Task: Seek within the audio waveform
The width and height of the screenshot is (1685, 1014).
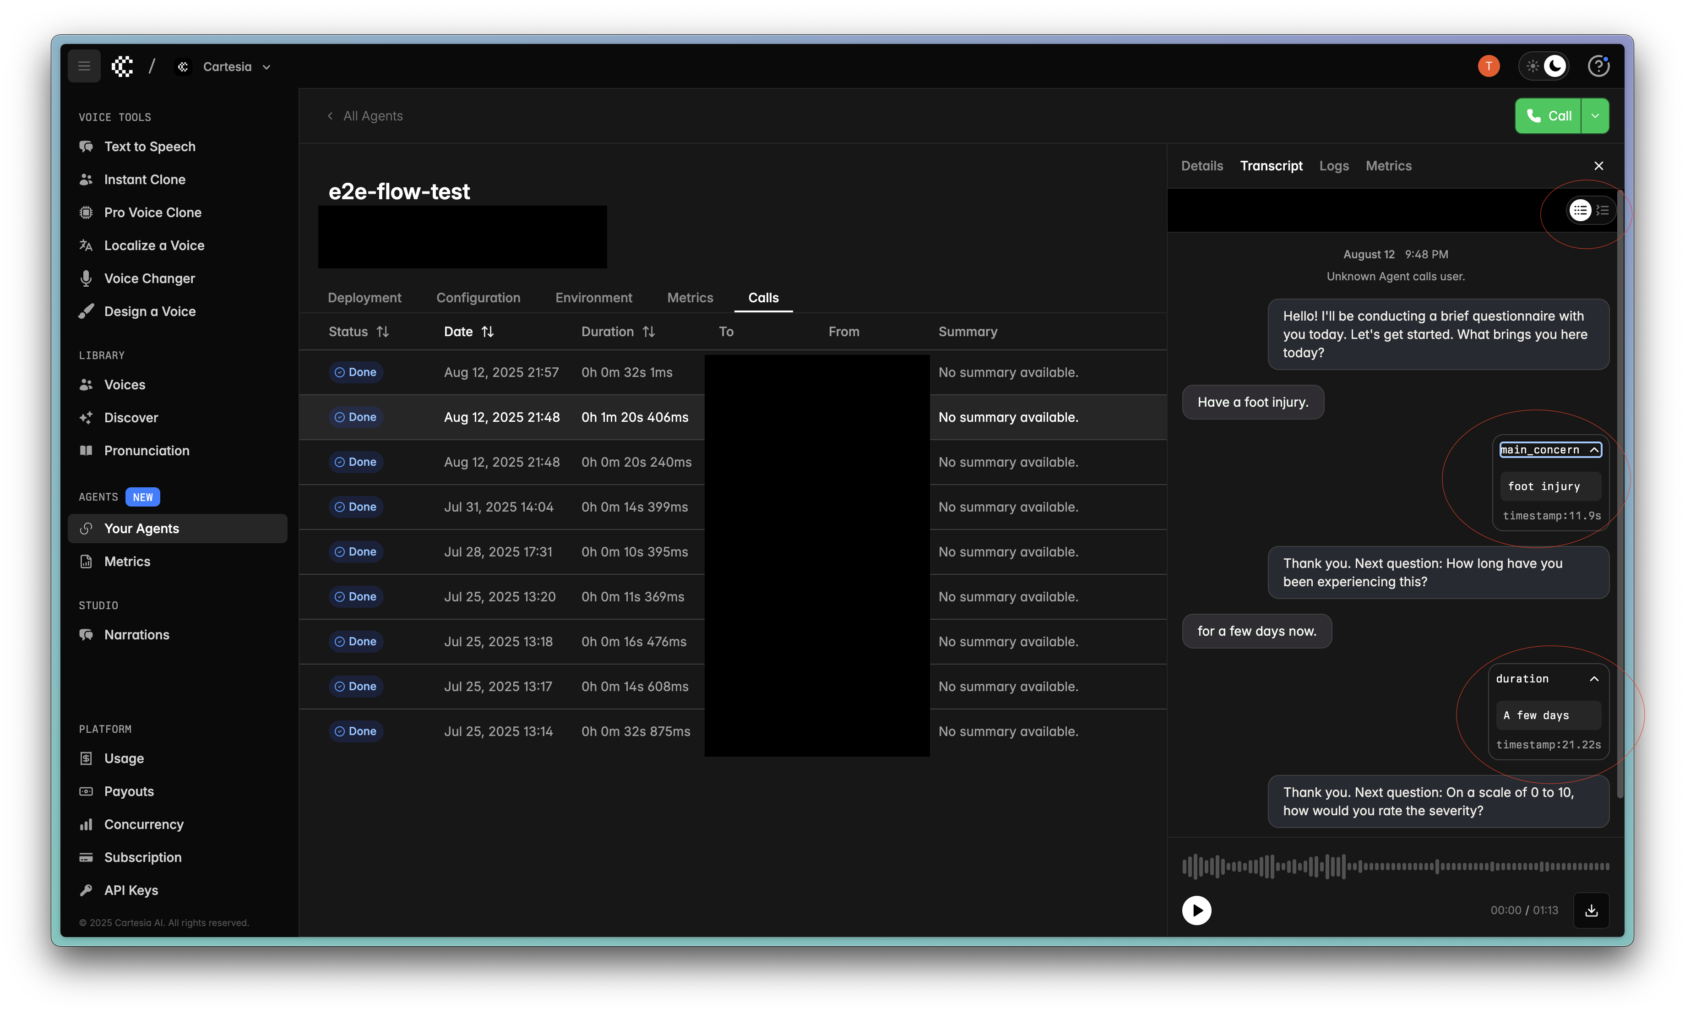Action: pos(1396,866)
